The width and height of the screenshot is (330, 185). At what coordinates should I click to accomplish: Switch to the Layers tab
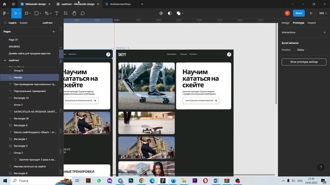tap(12, 23)
